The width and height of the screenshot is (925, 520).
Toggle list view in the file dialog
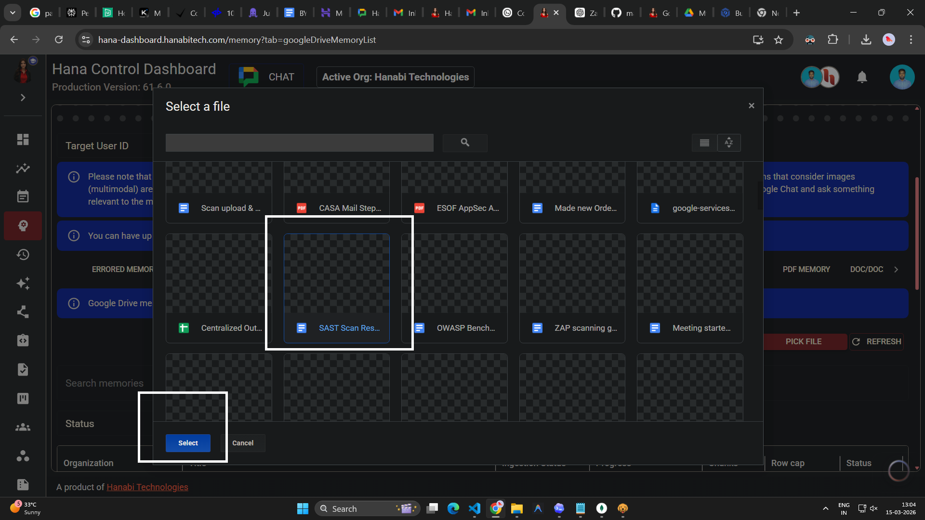point(703,143)
